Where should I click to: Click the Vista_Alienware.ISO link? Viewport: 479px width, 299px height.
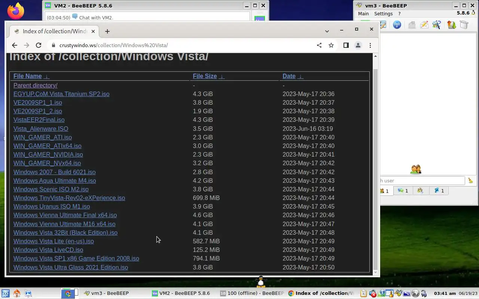point(41,129)
